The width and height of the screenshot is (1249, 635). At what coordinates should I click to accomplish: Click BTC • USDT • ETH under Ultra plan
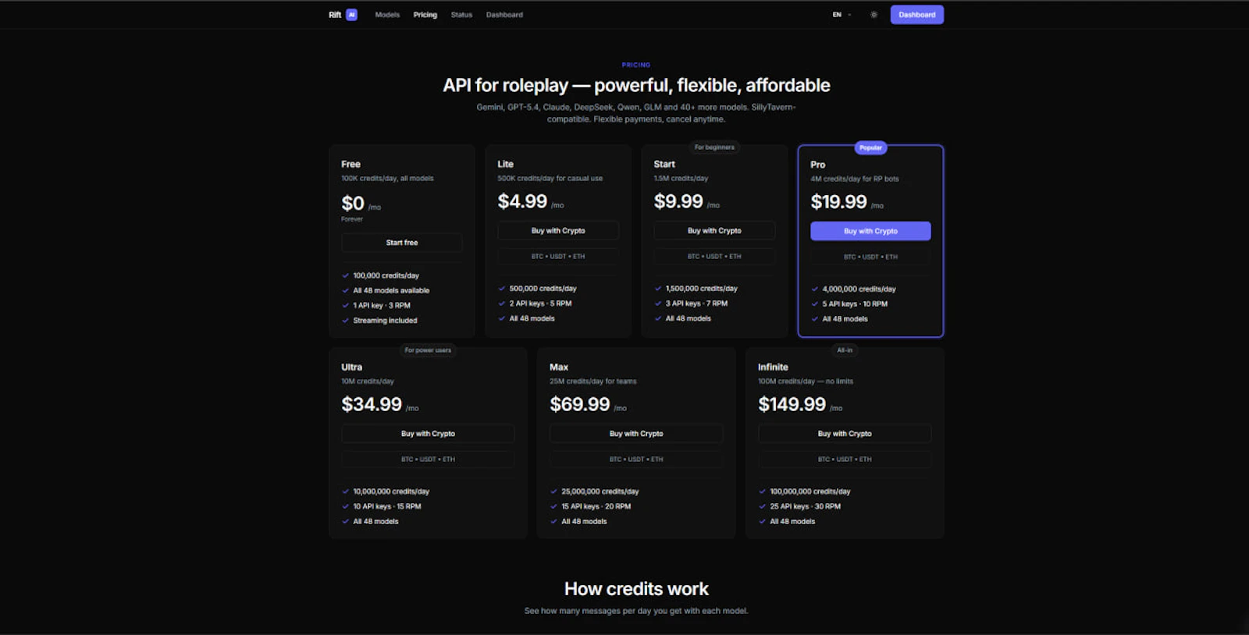pos(428,459)
